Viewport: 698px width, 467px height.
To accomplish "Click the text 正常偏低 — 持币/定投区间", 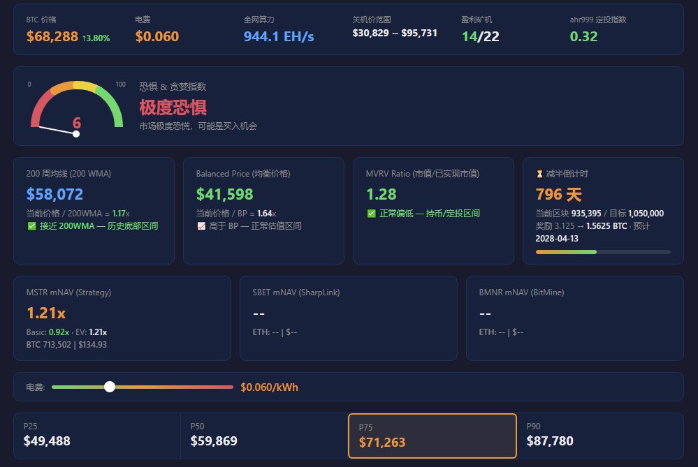I will [x=430, y=214].
